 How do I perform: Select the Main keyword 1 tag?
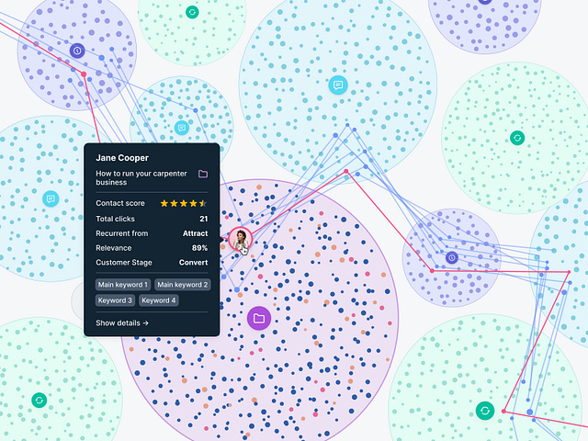point(123,285)
